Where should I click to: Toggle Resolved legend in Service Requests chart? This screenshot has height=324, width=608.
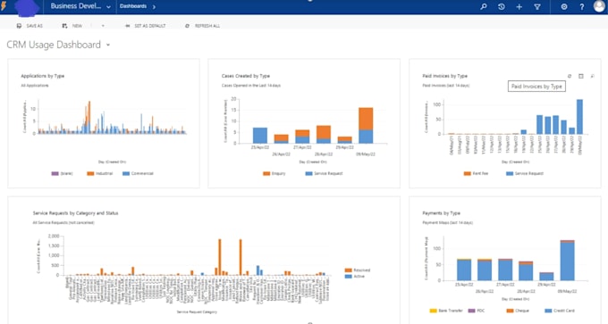(x=358, y=270)
